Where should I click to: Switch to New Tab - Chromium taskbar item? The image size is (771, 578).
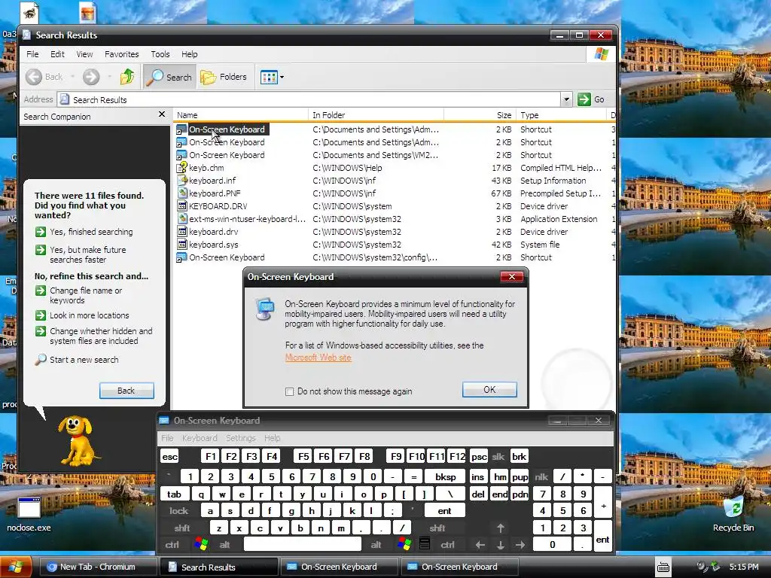97,567
